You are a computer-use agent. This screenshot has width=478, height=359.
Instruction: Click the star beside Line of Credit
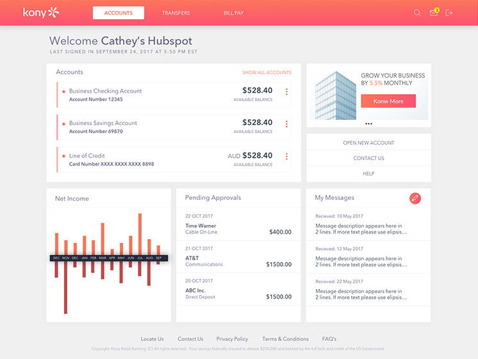[x=63, y=156]
